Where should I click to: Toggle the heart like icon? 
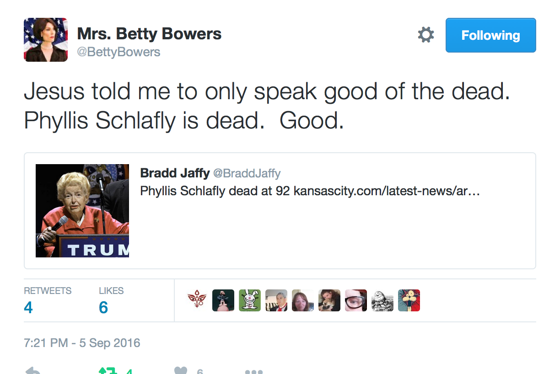coord(181,371)
